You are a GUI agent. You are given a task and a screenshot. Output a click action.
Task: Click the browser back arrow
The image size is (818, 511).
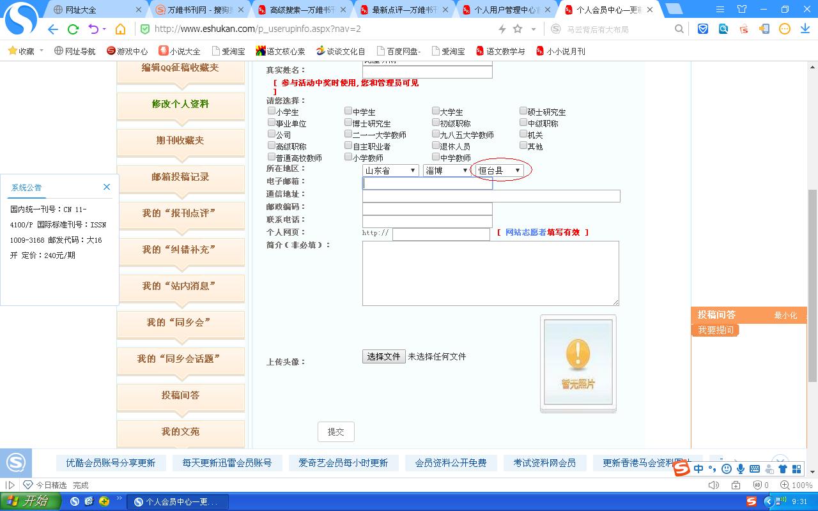53,29
